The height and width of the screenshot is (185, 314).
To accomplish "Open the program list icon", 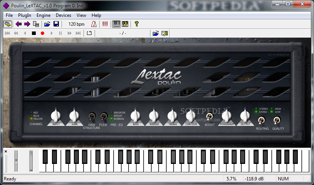I will [36, 24].
